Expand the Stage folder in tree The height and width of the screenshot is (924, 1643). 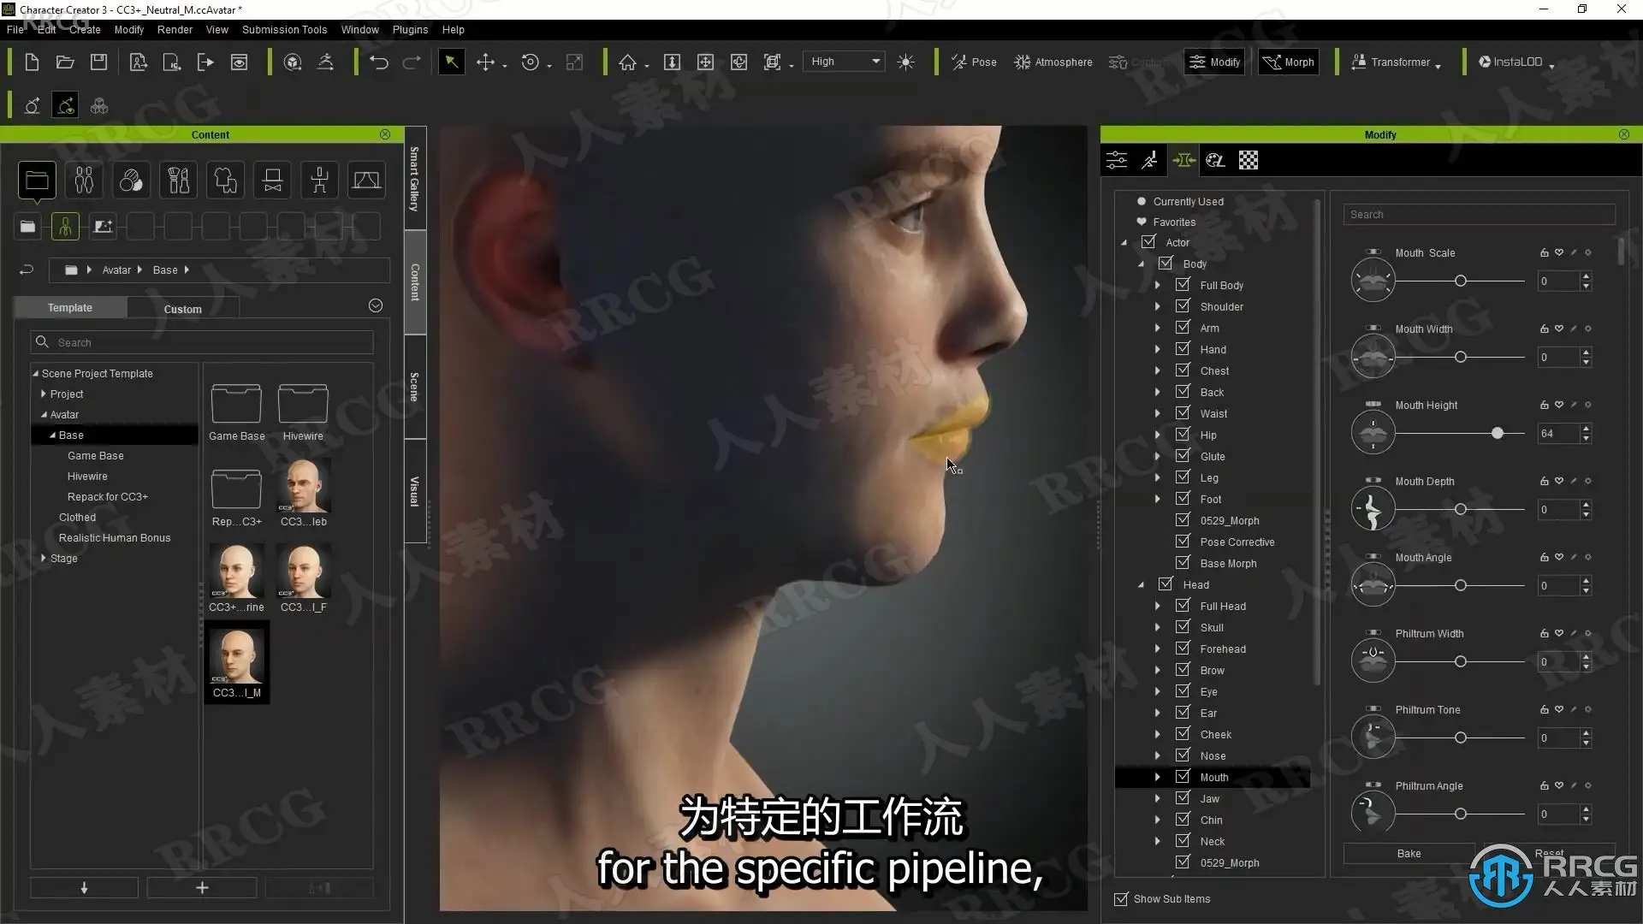coord(44,558)
